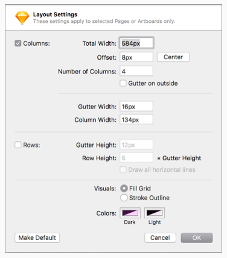Image resolution: width=227 pixels, height=258 pixels.
Task: Click the Sketch diamond app icon
Action: tap(22, 17)
